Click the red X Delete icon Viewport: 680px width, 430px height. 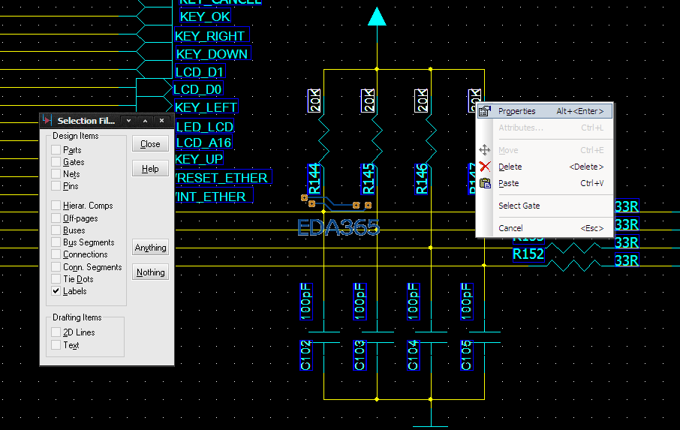[x=485, y=167]
